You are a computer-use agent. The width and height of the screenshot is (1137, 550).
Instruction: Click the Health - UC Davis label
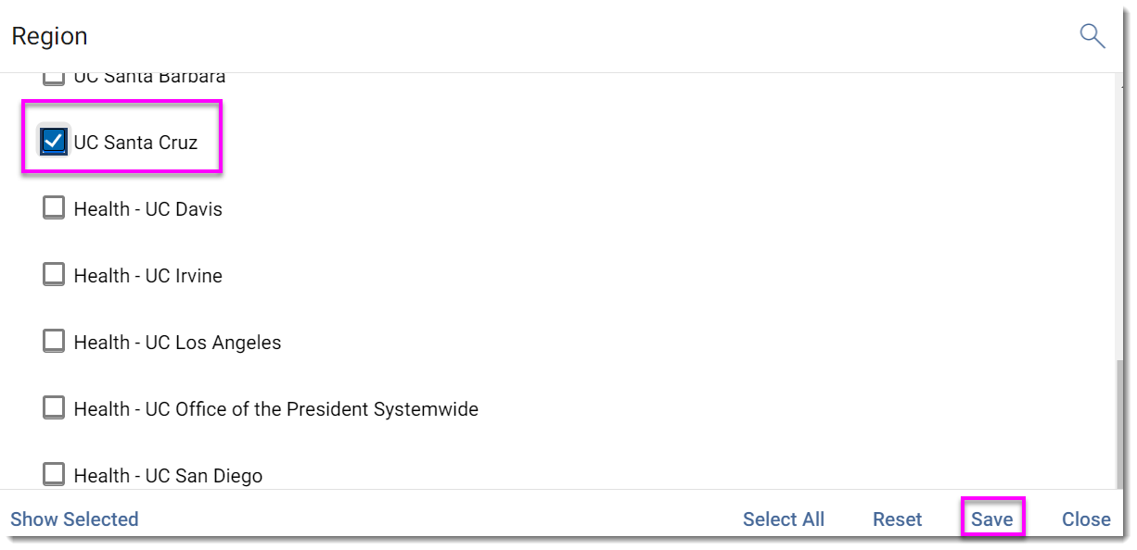point(148,209)
